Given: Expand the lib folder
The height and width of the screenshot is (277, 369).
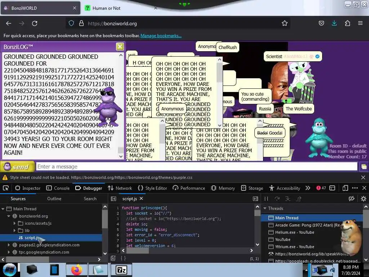Looking at the screenshot, I should coord(14,230).
